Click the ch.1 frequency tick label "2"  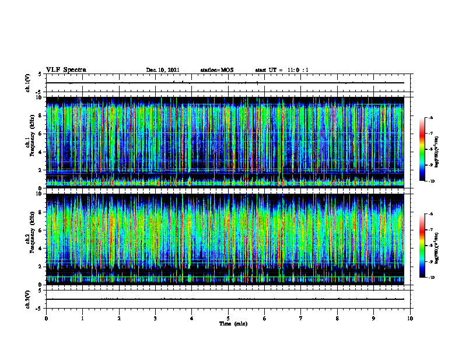pos(40,170)
